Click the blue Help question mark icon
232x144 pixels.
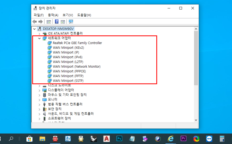tap(57, 22)
